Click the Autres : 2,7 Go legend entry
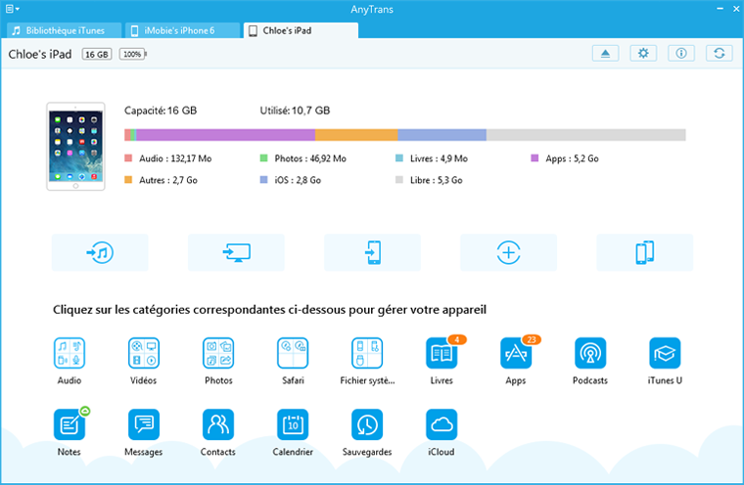This screenshot has height=485, width=744. [161, 180]
